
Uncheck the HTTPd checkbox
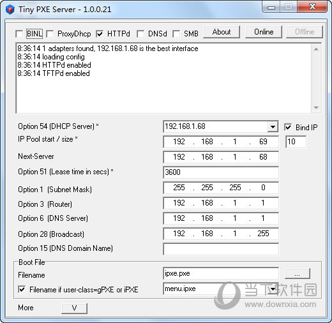tap(100, 34)
